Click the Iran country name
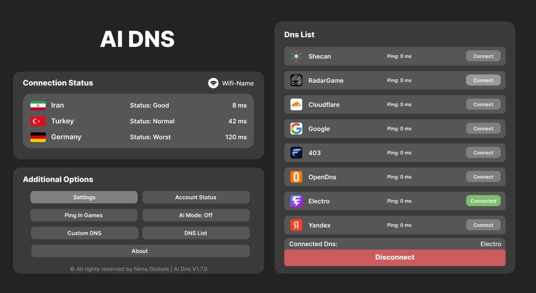Image resolution: width=536 pixels, height=293 pixels. tap(57, 105)
